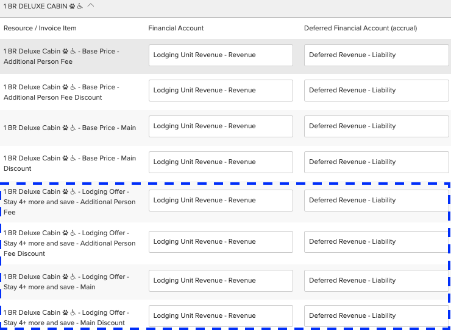Open Deferred Account for Base Price Additional Person Fee
The width and height of the screenshot is (451, 330).
[x=376, y=55]
